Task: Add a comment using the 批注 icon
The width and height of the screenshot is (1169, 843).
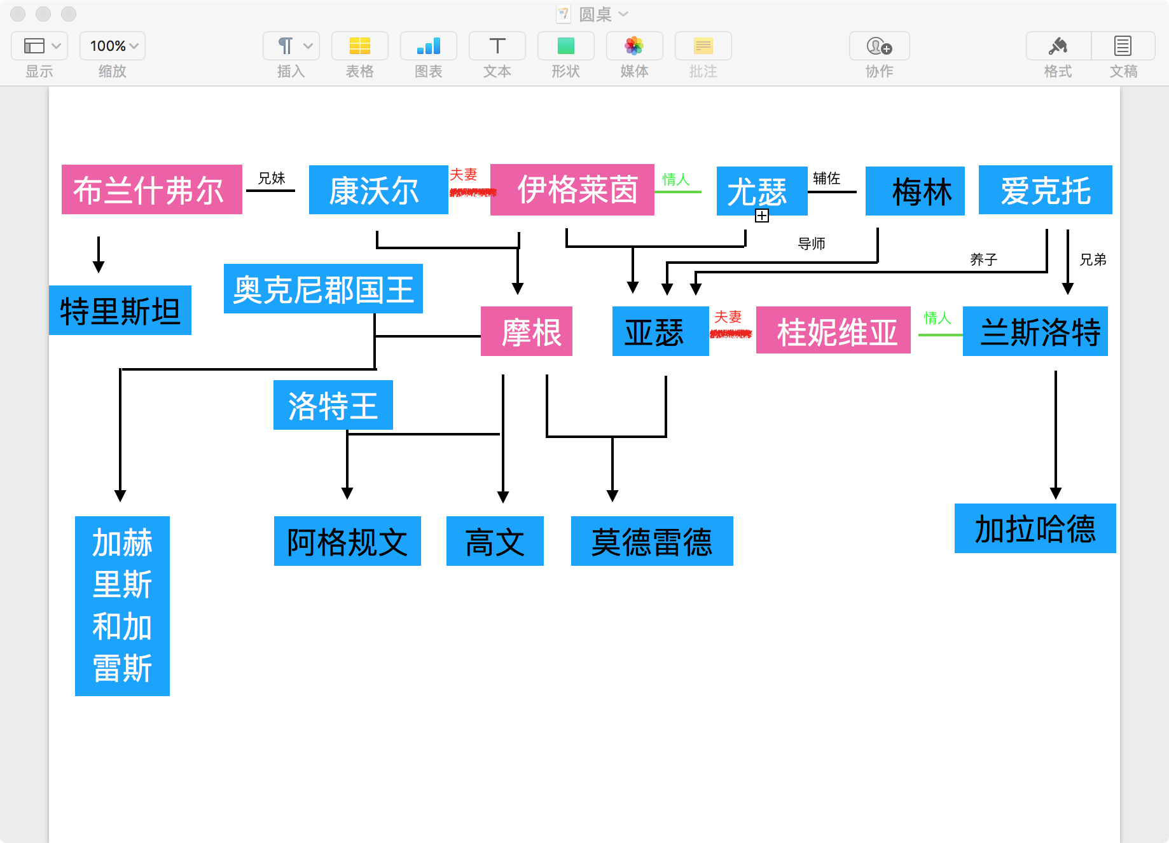Action: coord(703,46)
